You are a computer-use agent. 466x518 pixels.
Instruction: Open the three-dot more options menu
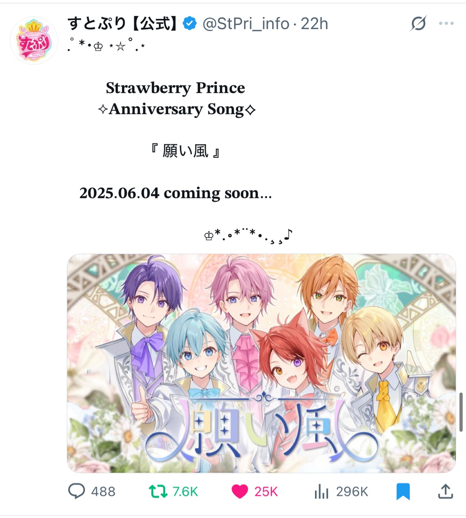(446, 23)
